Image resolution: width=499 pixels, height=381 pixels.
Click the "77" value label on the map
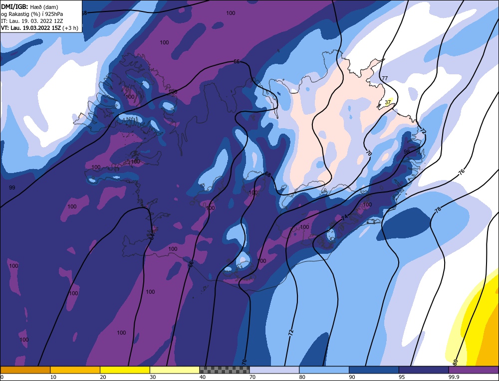click(x=385, y=78)
